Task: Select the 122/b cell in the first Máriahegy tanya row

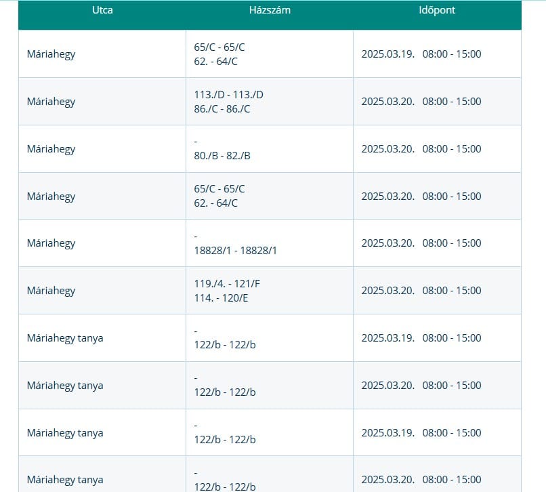Action: coord(224,344)
